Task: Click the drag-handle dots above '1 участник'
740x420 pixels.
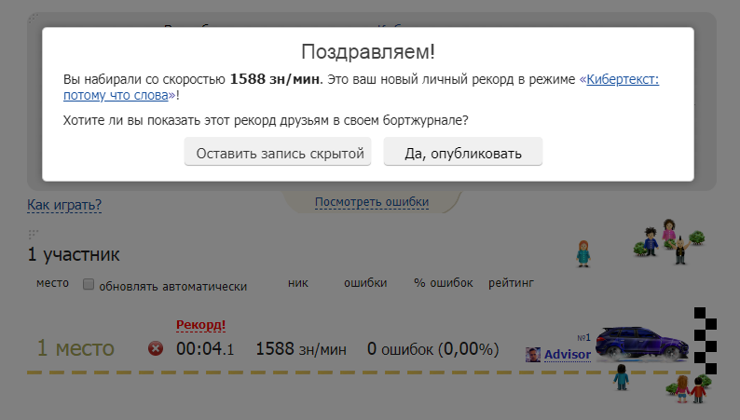Action: coord(33,234)
